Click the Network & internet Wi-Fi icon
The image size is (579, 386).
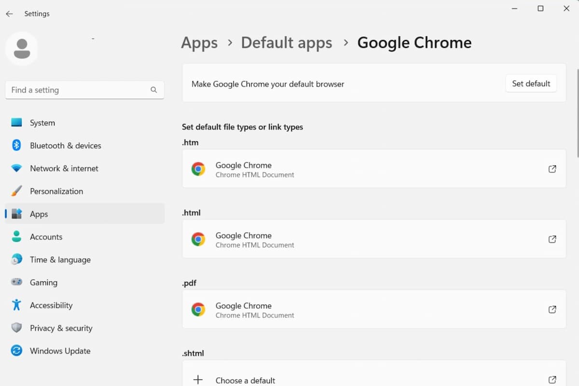point(16,168)
